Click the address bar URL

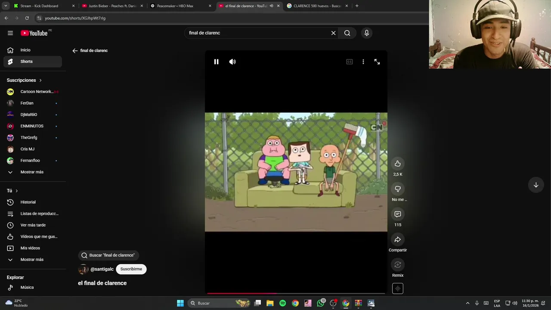(x=75, y=18)
